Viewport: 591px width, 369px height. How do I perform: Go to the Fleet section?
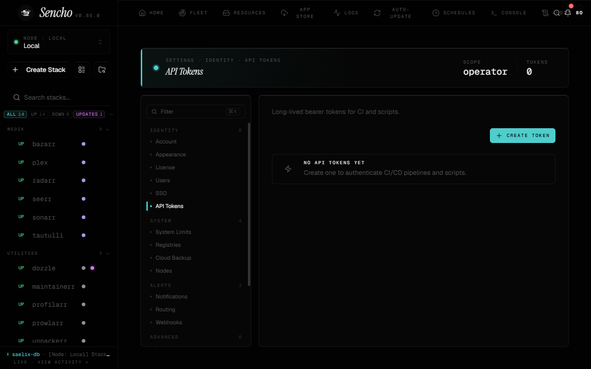tap(193, 13)
